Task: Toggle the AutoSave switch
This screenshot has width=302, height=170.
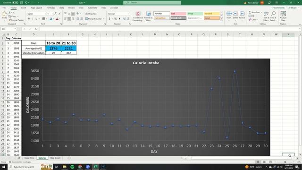Action: 15,3
